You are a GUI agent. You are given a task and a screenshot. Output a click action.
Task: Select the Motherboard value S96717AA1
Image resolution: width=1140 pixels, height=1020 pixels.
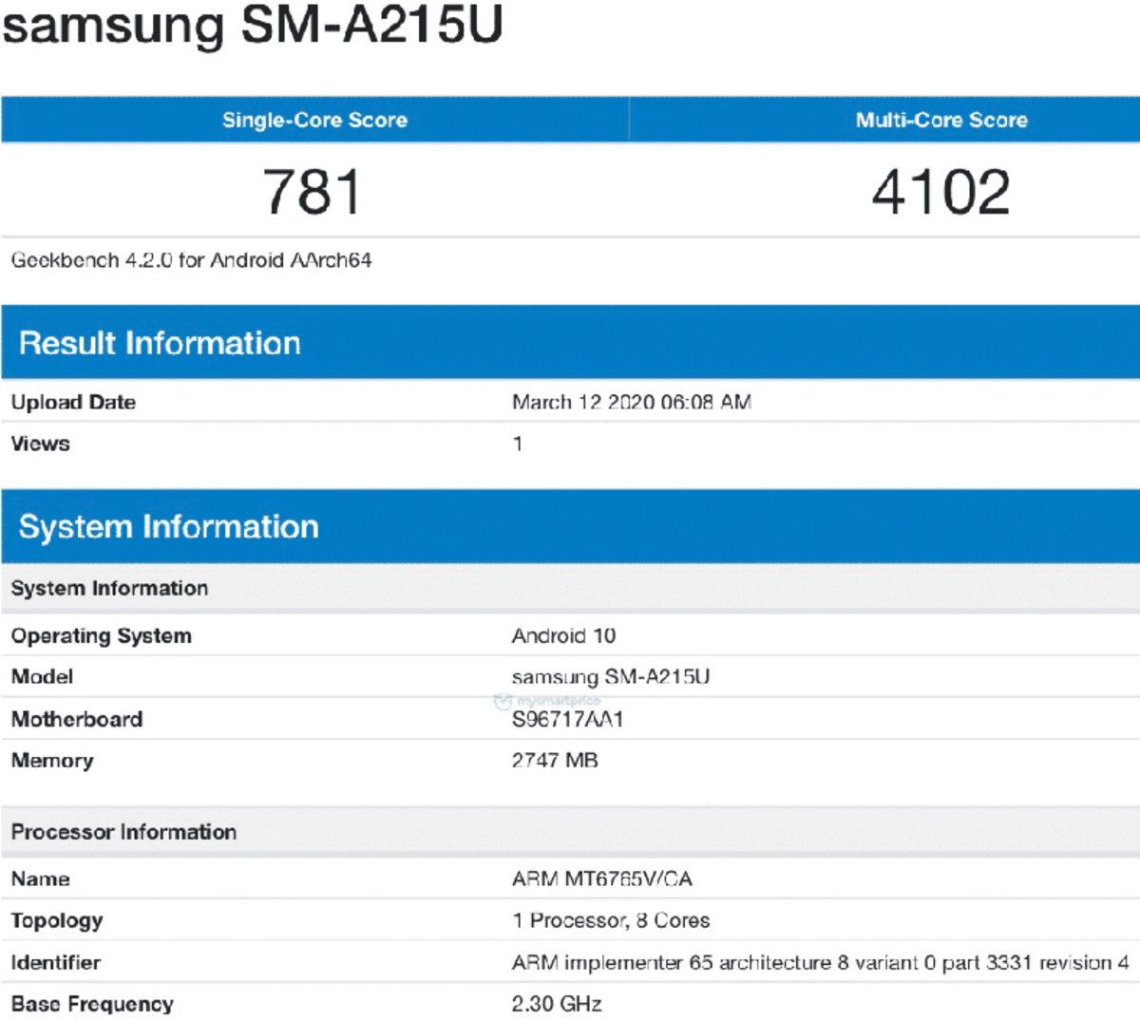pyautogui.click(x=569, y=719)
